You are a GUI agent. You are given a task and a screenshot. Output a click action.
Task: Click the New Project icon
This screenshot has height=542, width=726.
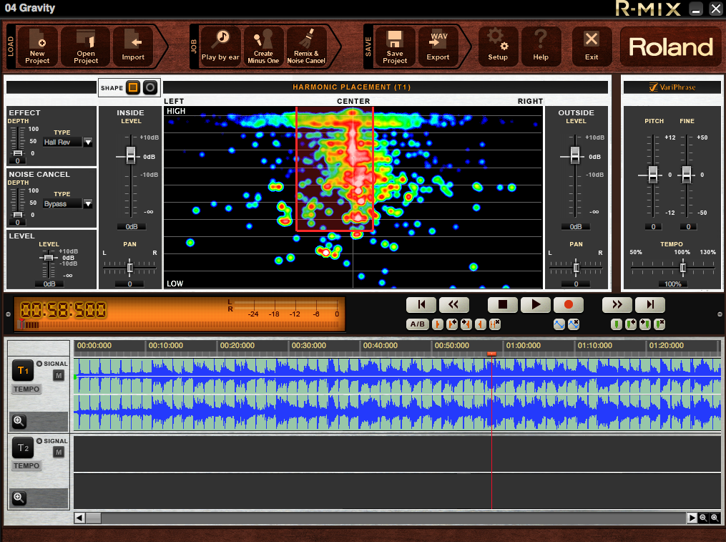tap(37, 47)
